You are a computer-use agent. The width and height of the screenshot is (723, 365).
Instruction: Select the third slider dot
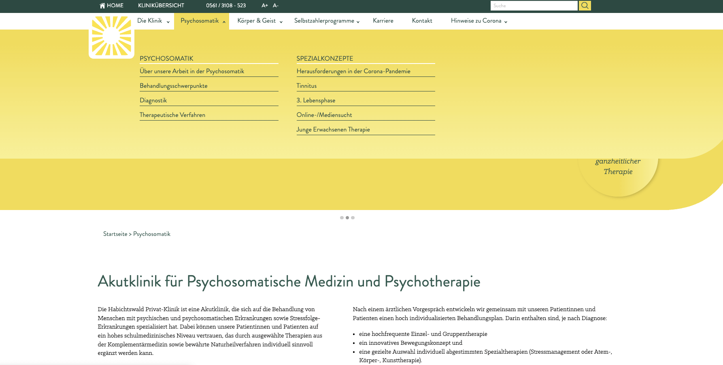[x=353, y=218]
